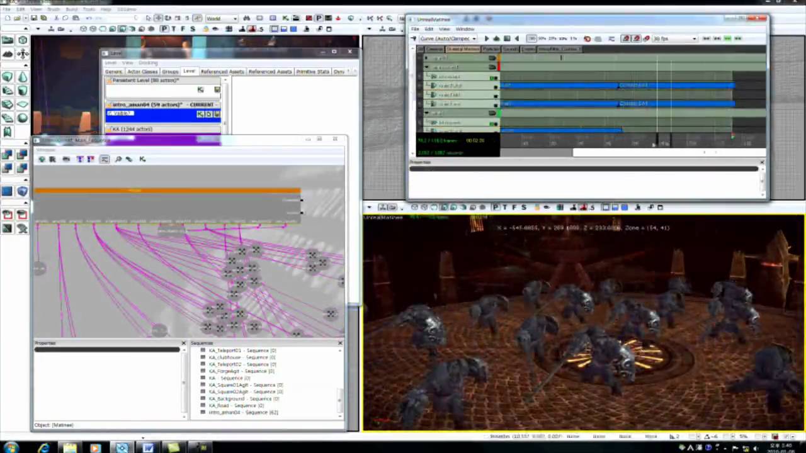Screen dimensions: 806x453
Task: Switch to Actor Classes tab in Level browser
Action: click(142, 72)
